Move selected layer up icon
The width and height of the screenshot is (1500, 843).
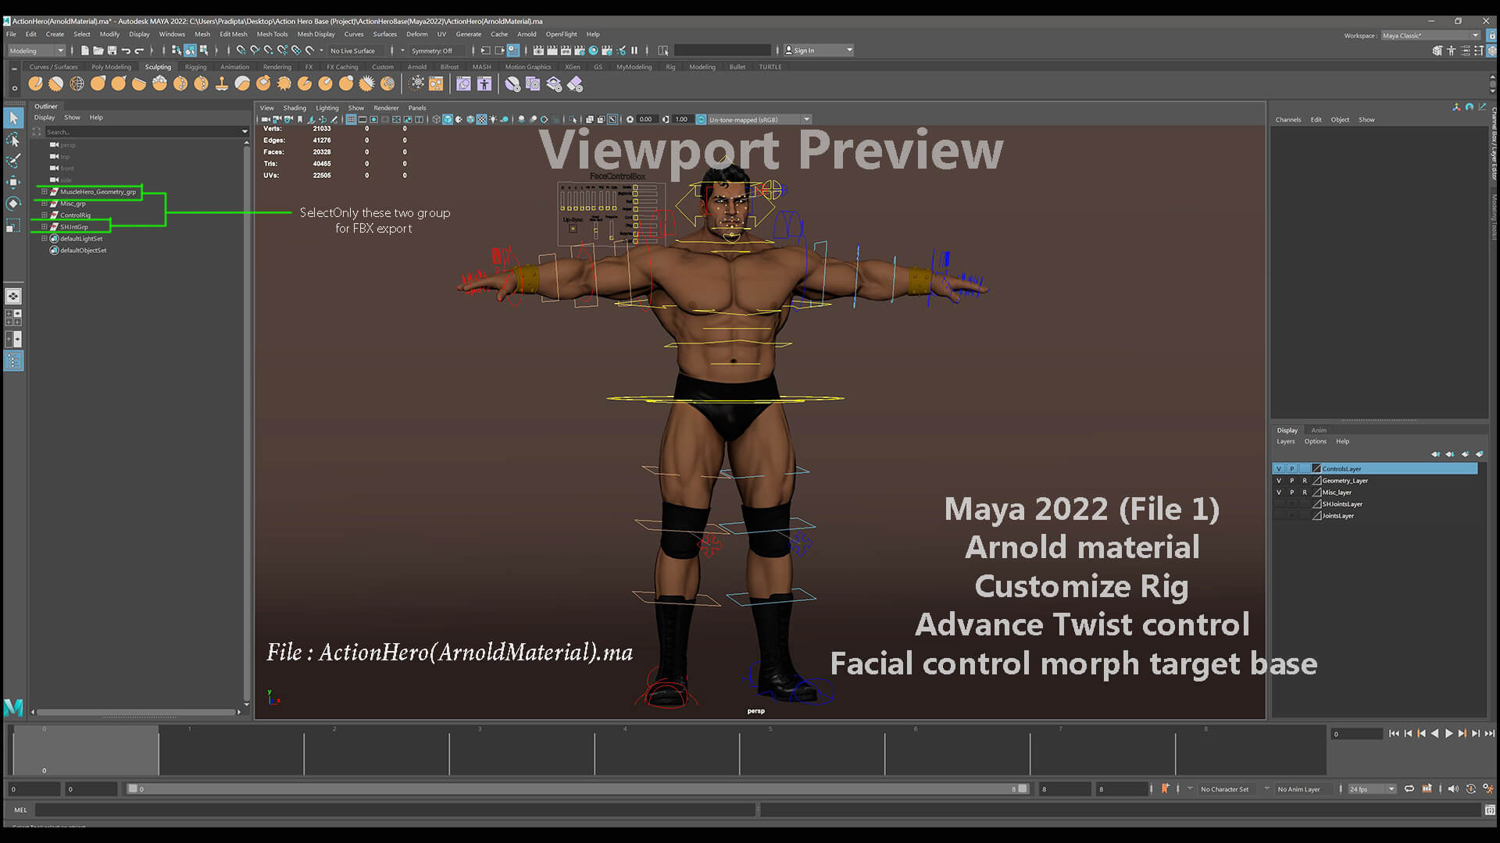coord(1435,454)
